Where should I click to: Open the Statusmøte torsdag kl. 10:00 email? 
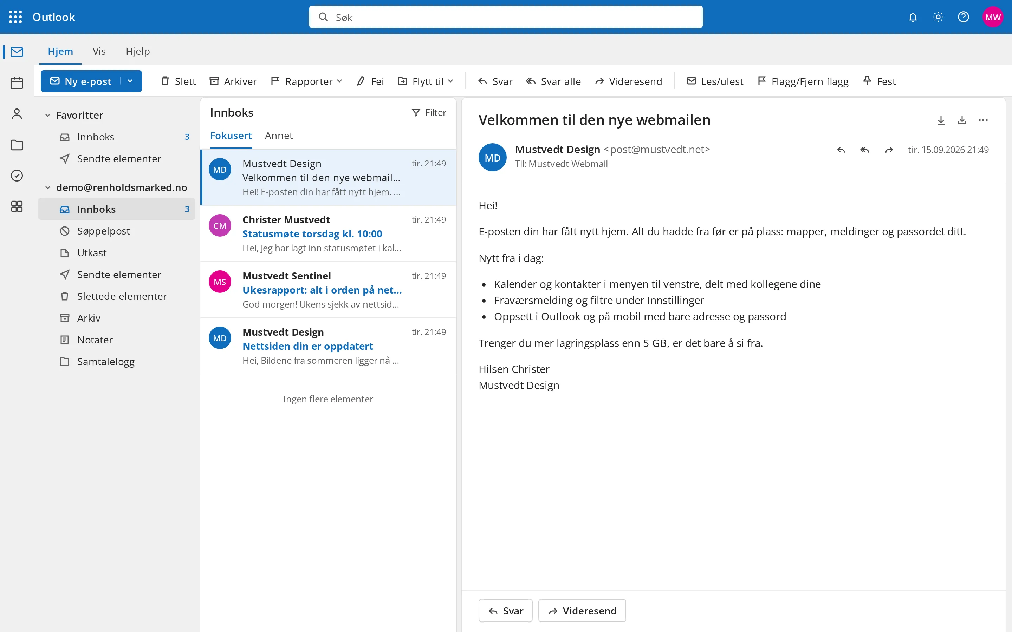tap(328, 233)
